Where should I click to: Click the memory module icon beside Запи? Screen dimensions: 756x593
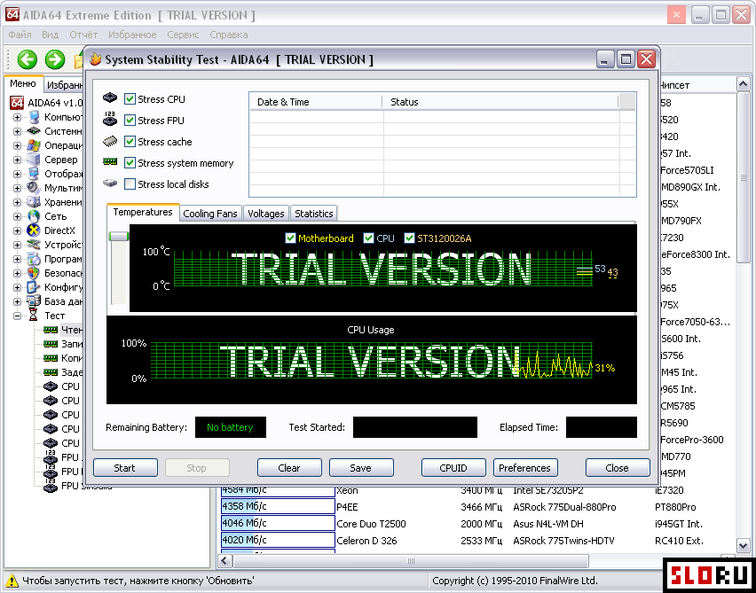pos(51,344)
